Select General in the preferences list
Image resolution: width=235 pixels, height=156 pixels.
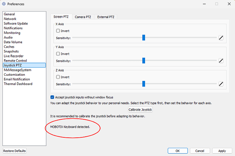[x=24, y=14]
